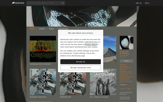Open the Volshebno EP title link
The height and width of the screenshot is (102, 163).
coord(65,97)
